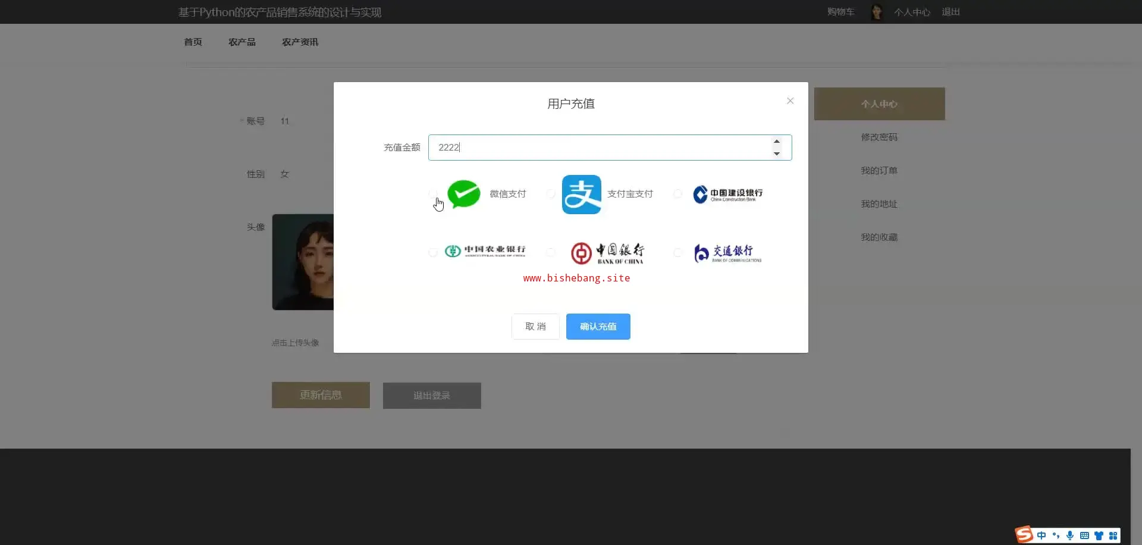Click the microphone voice input icon
Screen dimensions: 1142x545
1070,535
